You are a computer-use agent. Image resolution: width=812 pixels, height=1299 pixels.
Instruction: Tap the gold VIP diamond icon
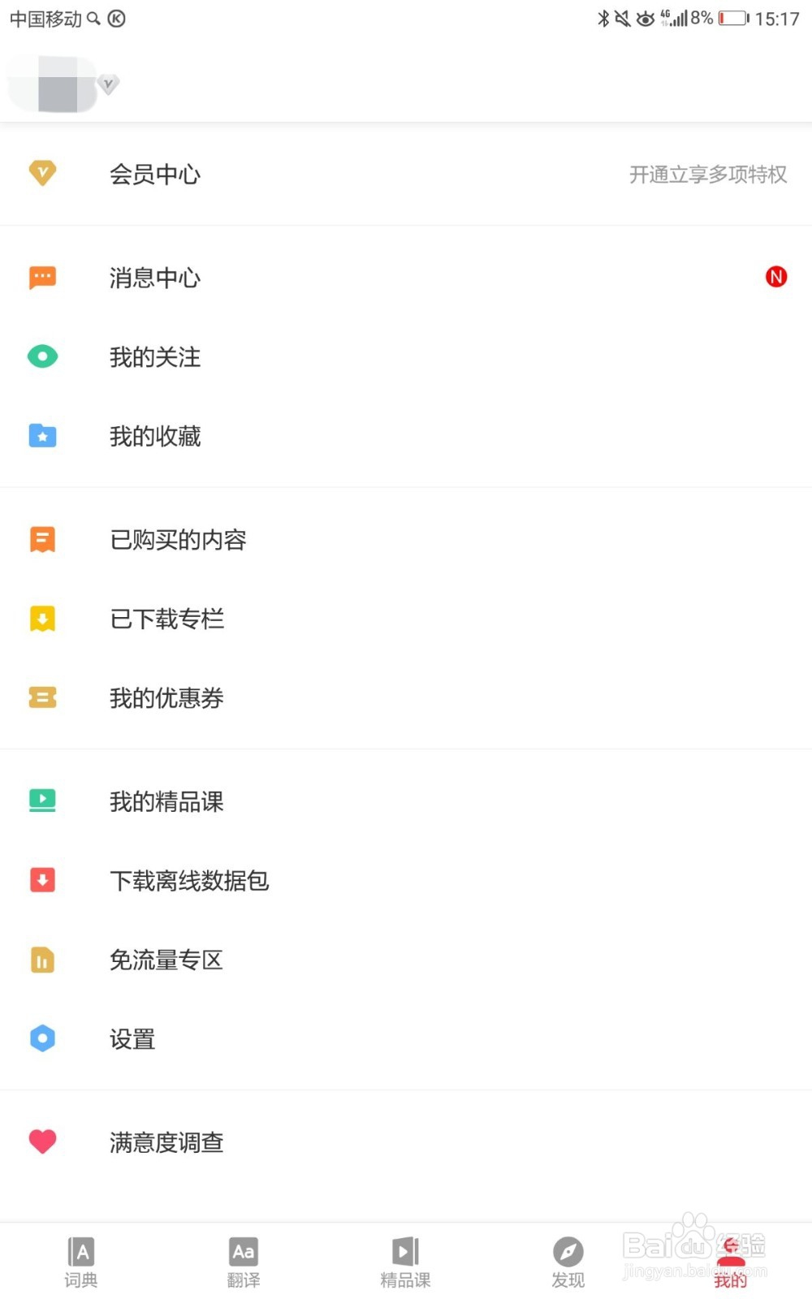pyautogui.click(x=42, y=173)
